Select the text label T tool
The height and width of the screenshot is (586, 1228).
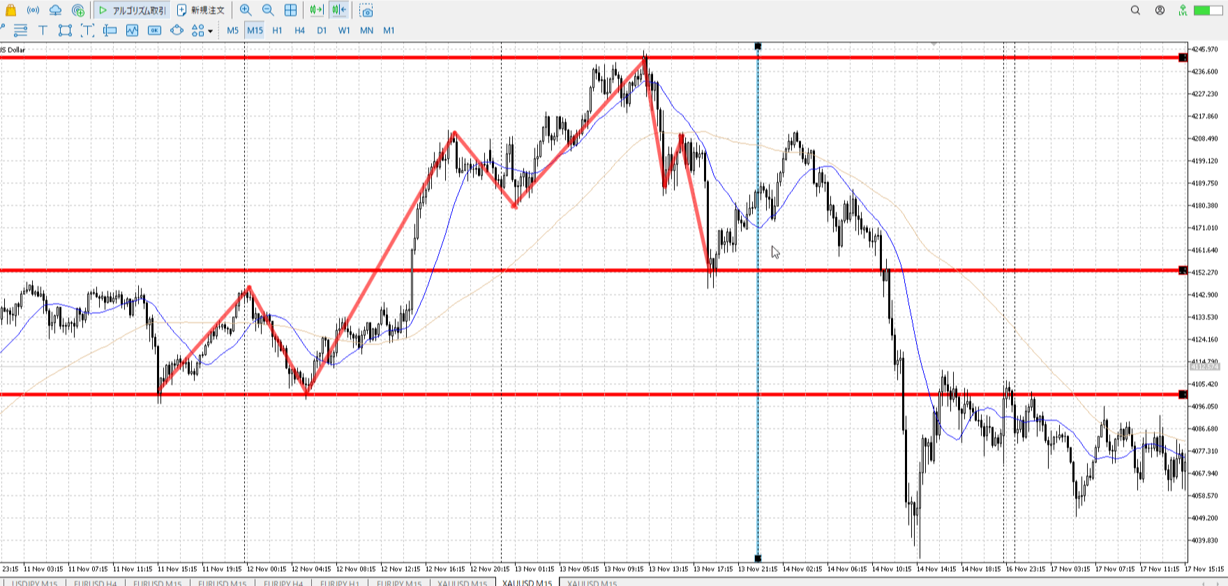pos(43,30)
